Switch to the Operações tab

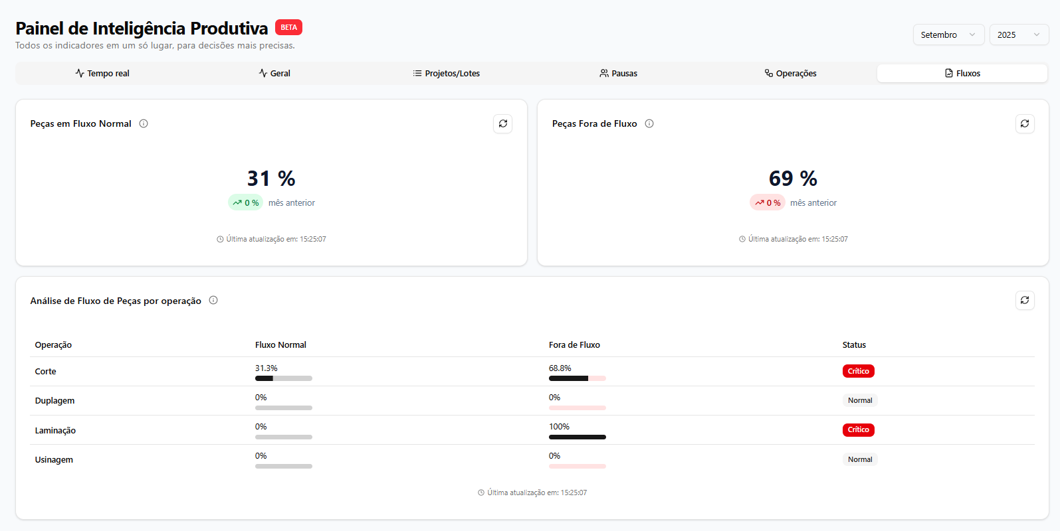tap(790, 74)
